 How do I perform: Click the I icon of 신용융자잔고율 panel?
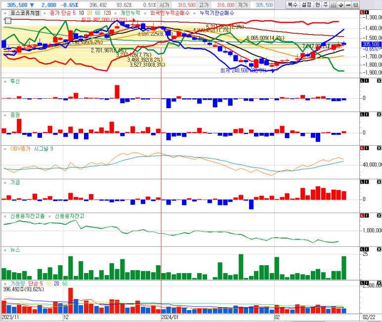pyautogui.click(x=367, y=215)
